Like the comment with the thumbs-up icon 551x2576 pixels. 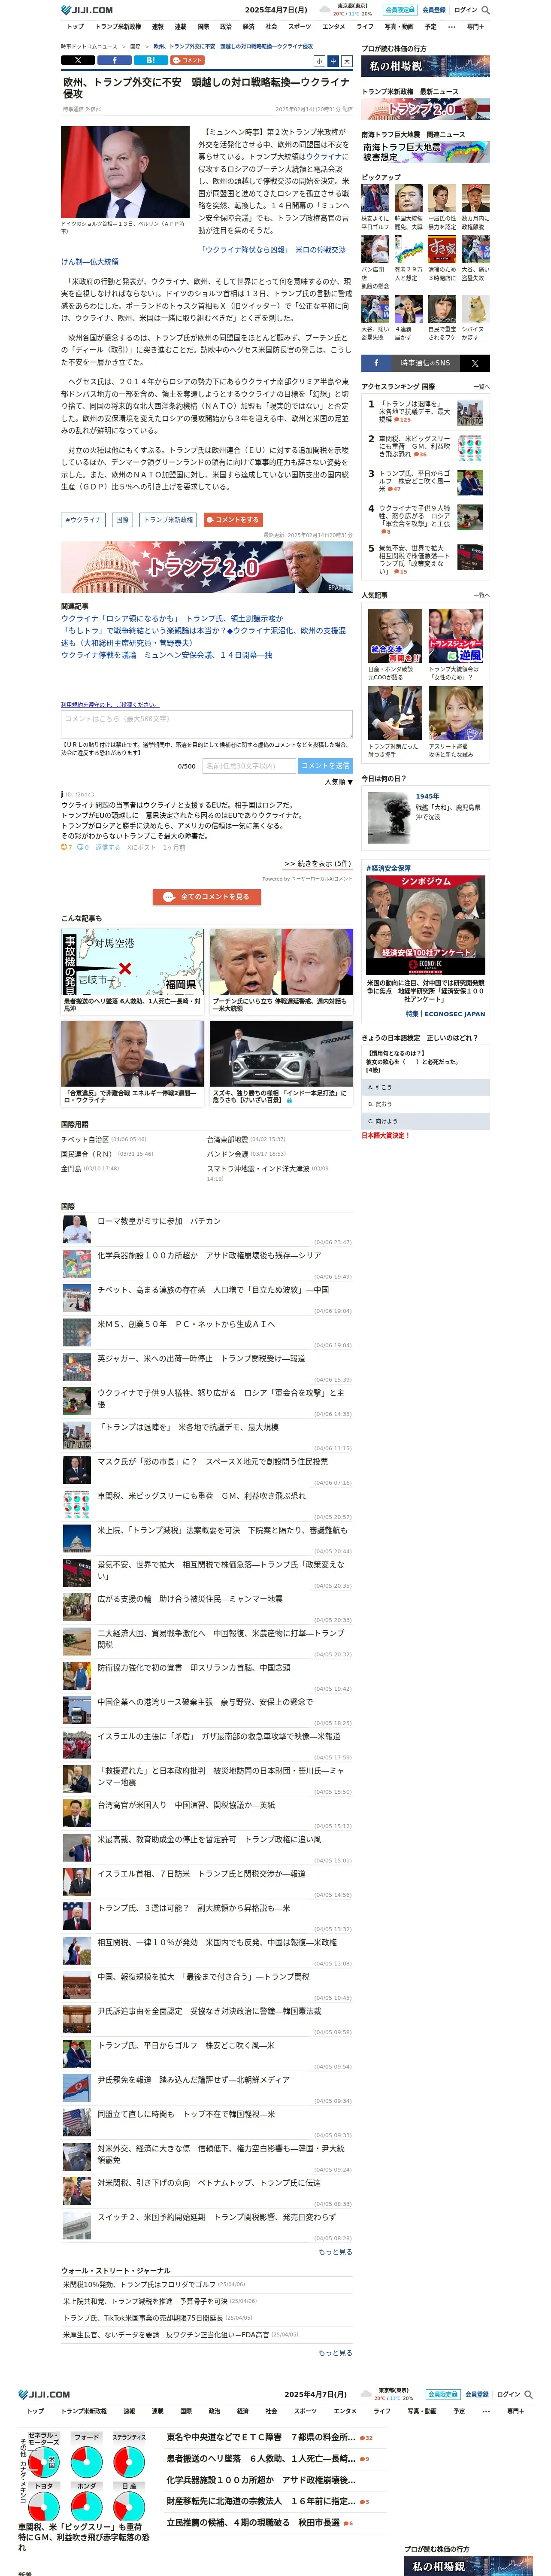click(65, 847)
